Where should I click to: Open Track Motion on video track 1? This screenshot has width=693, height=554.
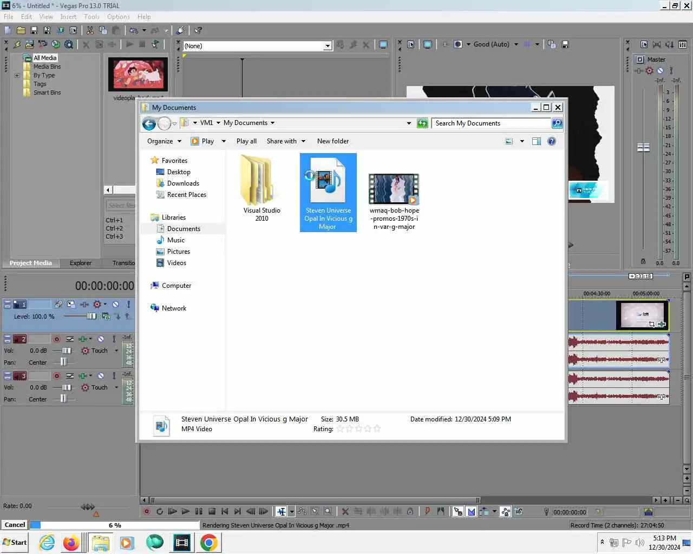click(x=58, y=305)
